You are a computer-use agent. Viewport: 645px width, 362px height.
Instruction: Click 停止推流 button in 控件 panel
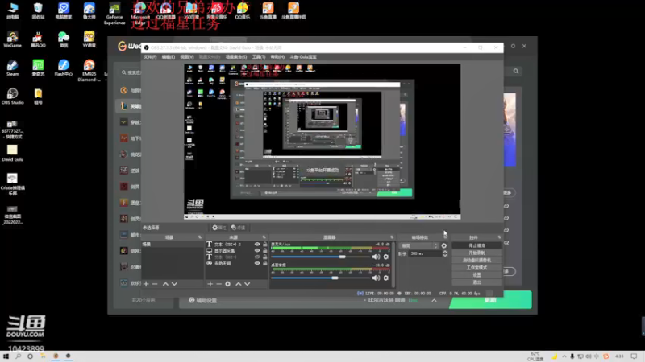pyautogui.click(x=476, y=245)
